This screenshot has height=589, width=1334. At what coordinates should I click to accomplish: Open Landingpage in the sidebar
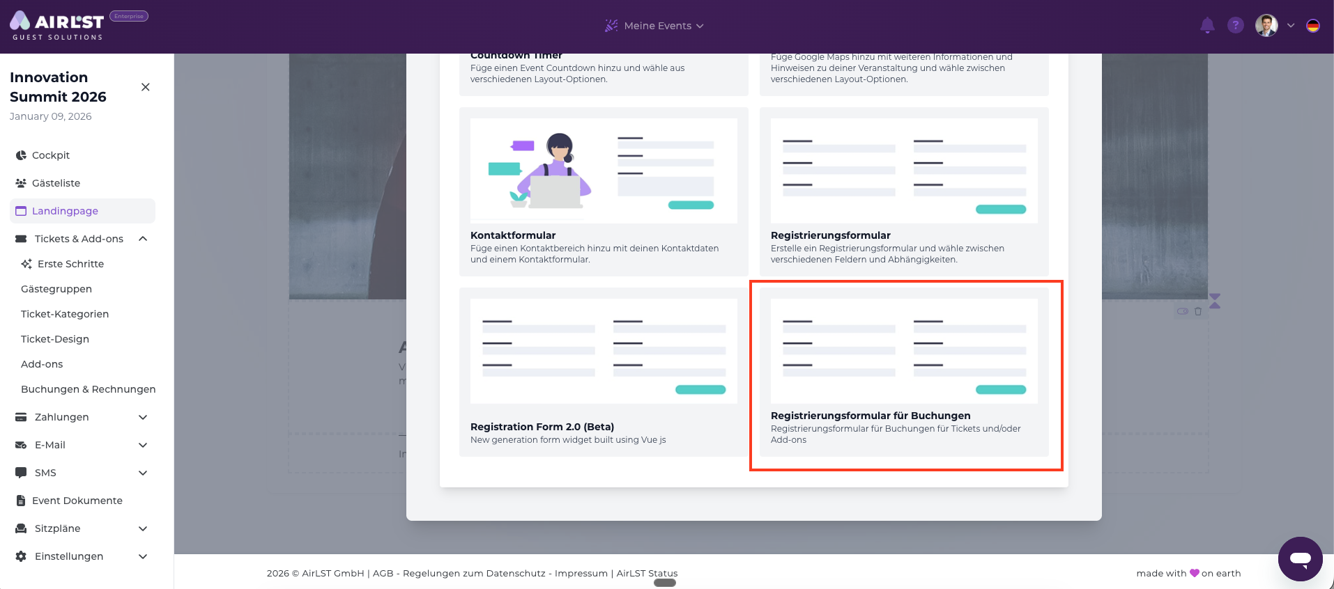pyautogui.click(x=65, y=211)
